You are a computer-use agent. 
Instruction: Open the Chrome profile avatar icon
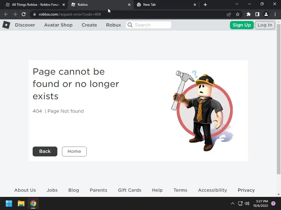tap(266, 14)
